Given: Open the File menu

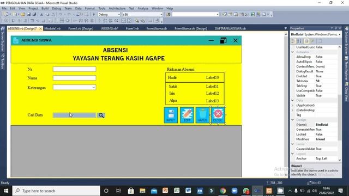Looking at the screenshot, I should [x=4, y=9].
